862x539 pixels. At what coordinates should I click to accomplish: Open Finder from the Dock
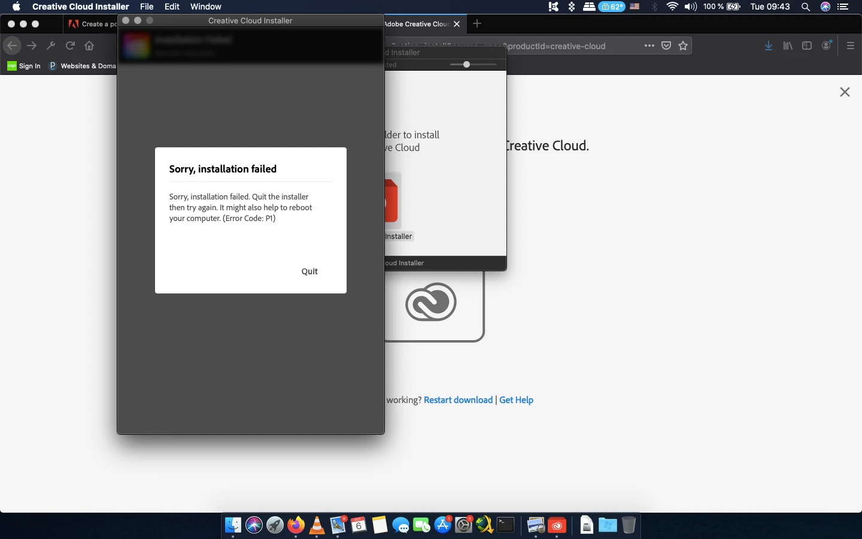(233, 525)
